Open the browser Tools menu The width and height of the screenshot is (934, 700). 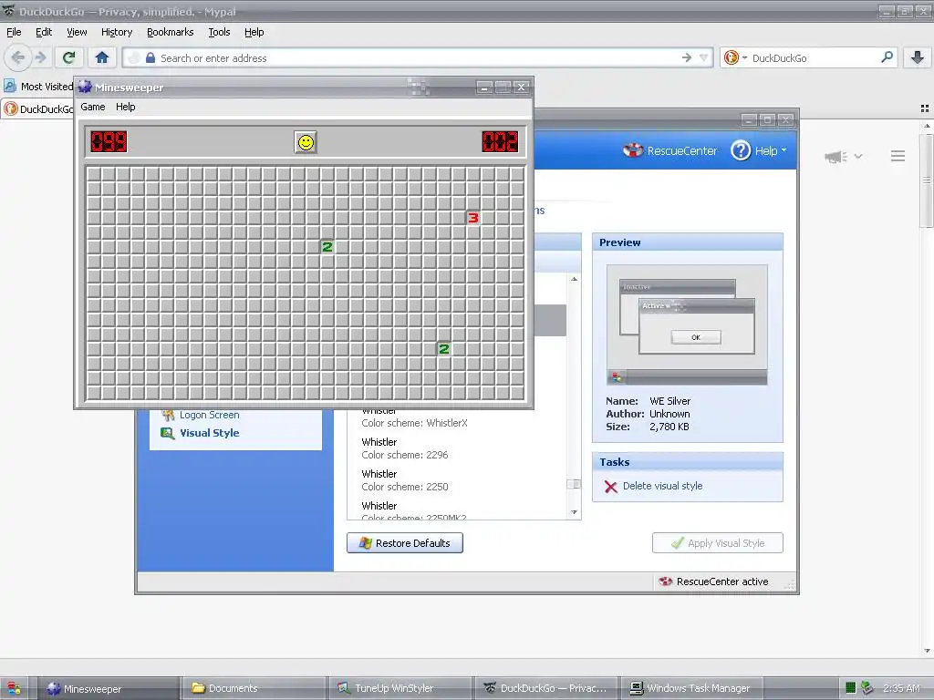[219, 32]
